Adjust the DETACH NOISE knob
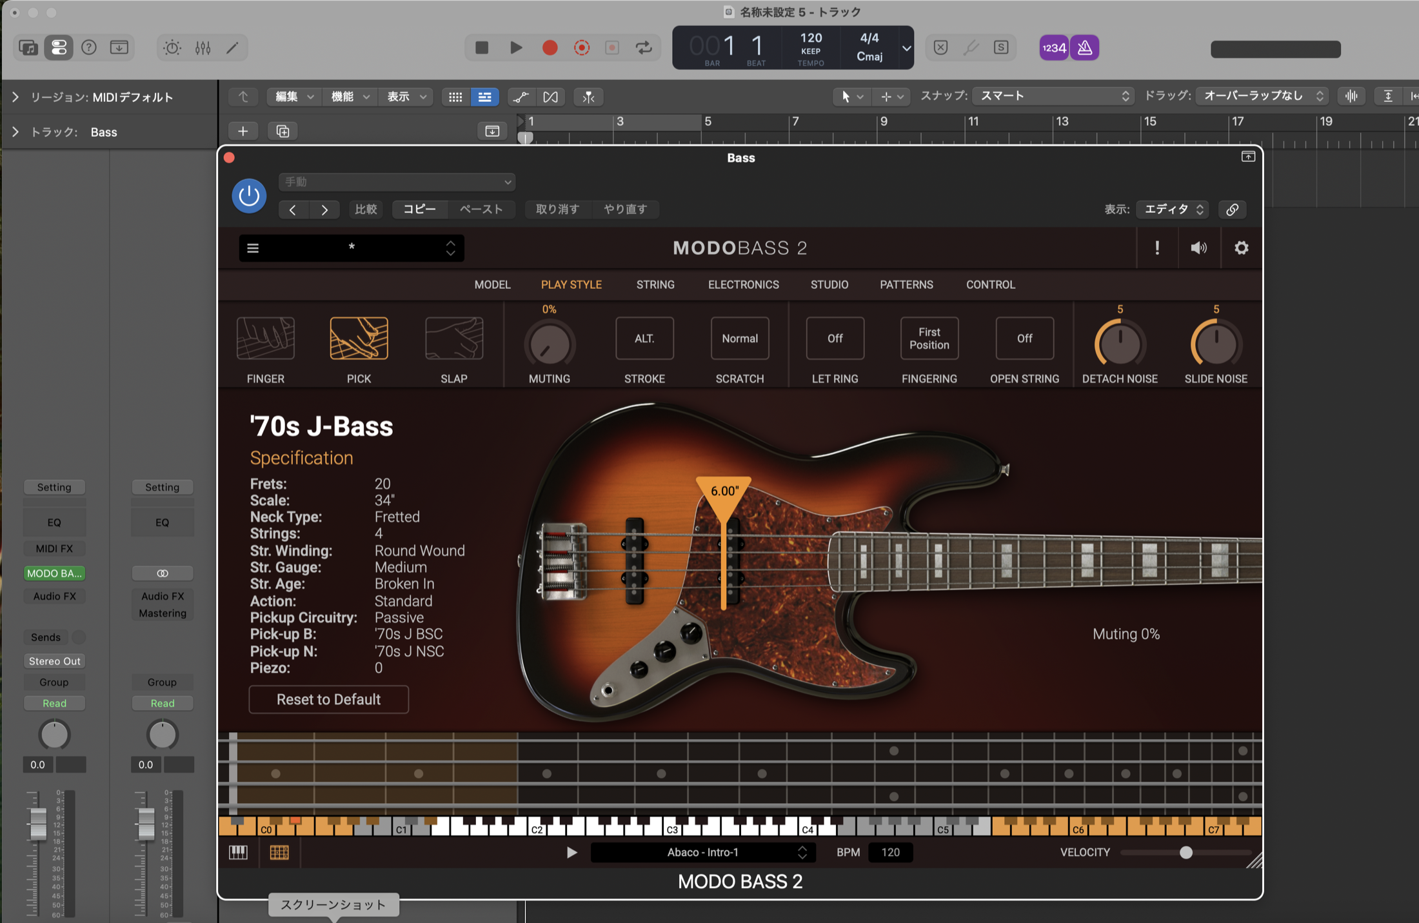Screen dimensions: 1419x923 [x=1120, y=344]
